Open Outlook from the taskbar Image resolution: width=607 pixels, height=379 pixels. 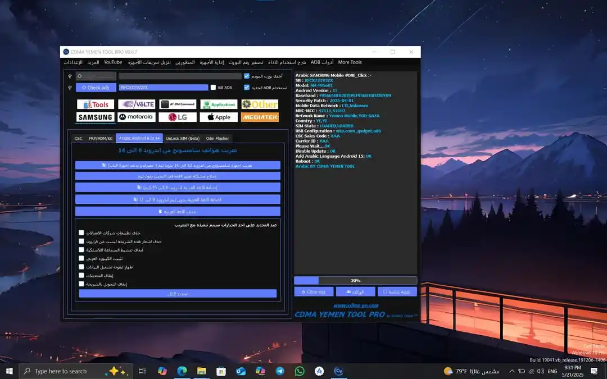(x=241, y=371)
